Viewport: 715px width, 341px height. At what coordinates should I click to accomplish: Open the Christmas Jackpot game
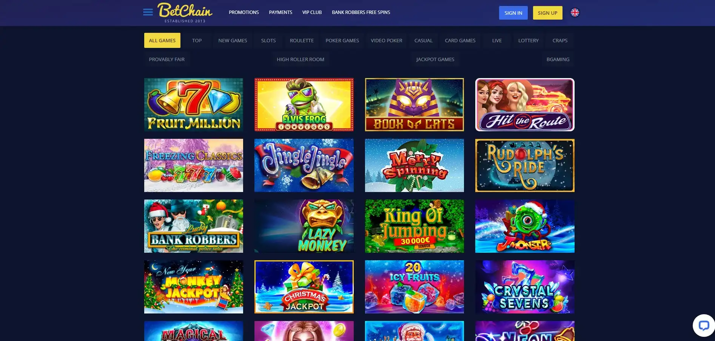[x=304, y=287]
